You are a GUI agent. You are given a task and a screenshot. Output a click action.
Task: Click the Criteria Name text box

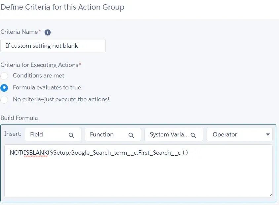tap(53, 45)
